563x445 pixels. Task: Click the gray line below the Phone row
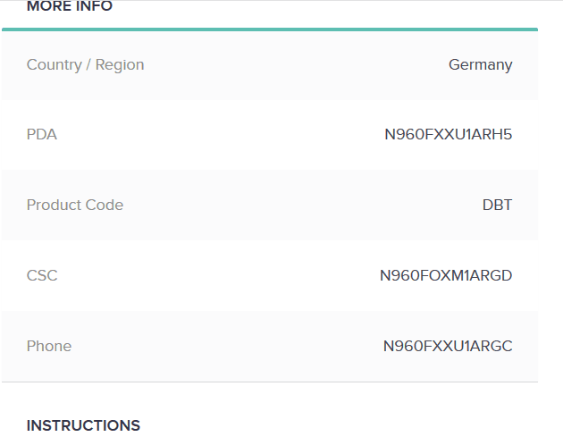pos(270,382)
